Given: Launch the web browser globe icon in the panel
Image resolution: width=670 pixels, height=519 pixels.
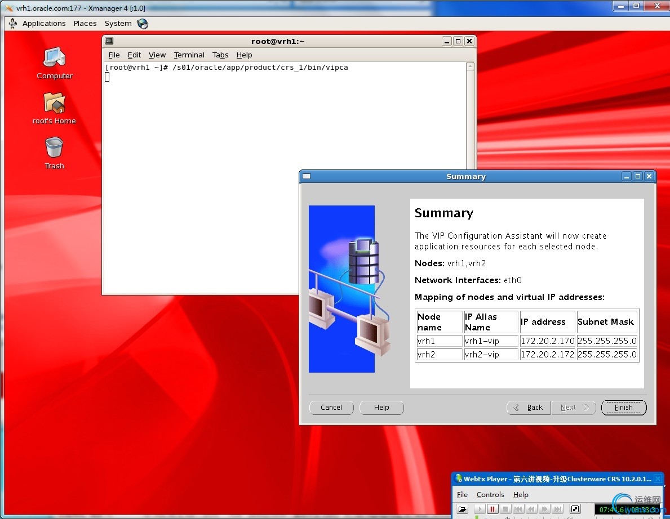Looking at the screenshot, I should click(x=143, y=24).
